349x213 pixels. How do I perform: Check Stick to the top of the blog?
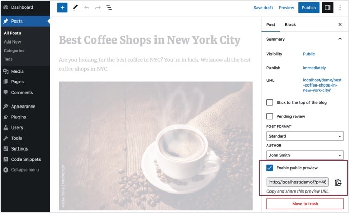[270, 103]
